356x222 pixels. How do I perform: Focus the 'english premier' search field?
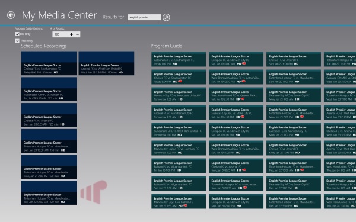[144, 17]
